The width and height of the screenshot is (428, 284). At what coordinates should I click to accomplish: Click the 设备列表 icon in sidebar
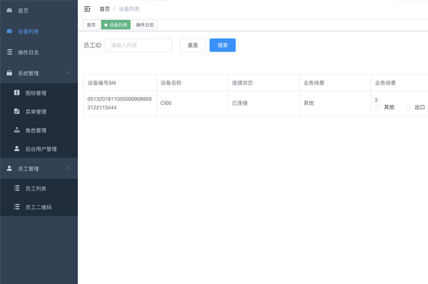(x=9, y=31)
